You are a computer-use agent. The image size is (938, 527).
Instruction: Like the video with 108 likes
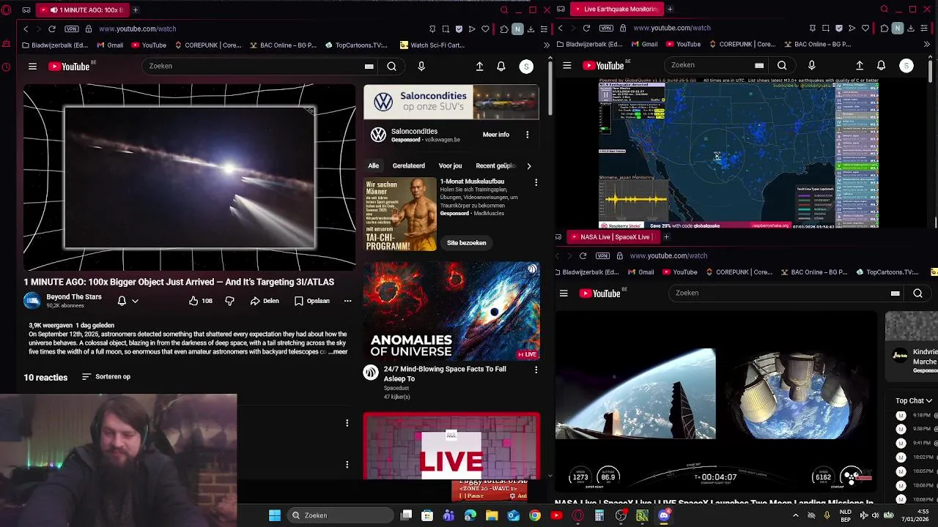[x=200, y=301]
